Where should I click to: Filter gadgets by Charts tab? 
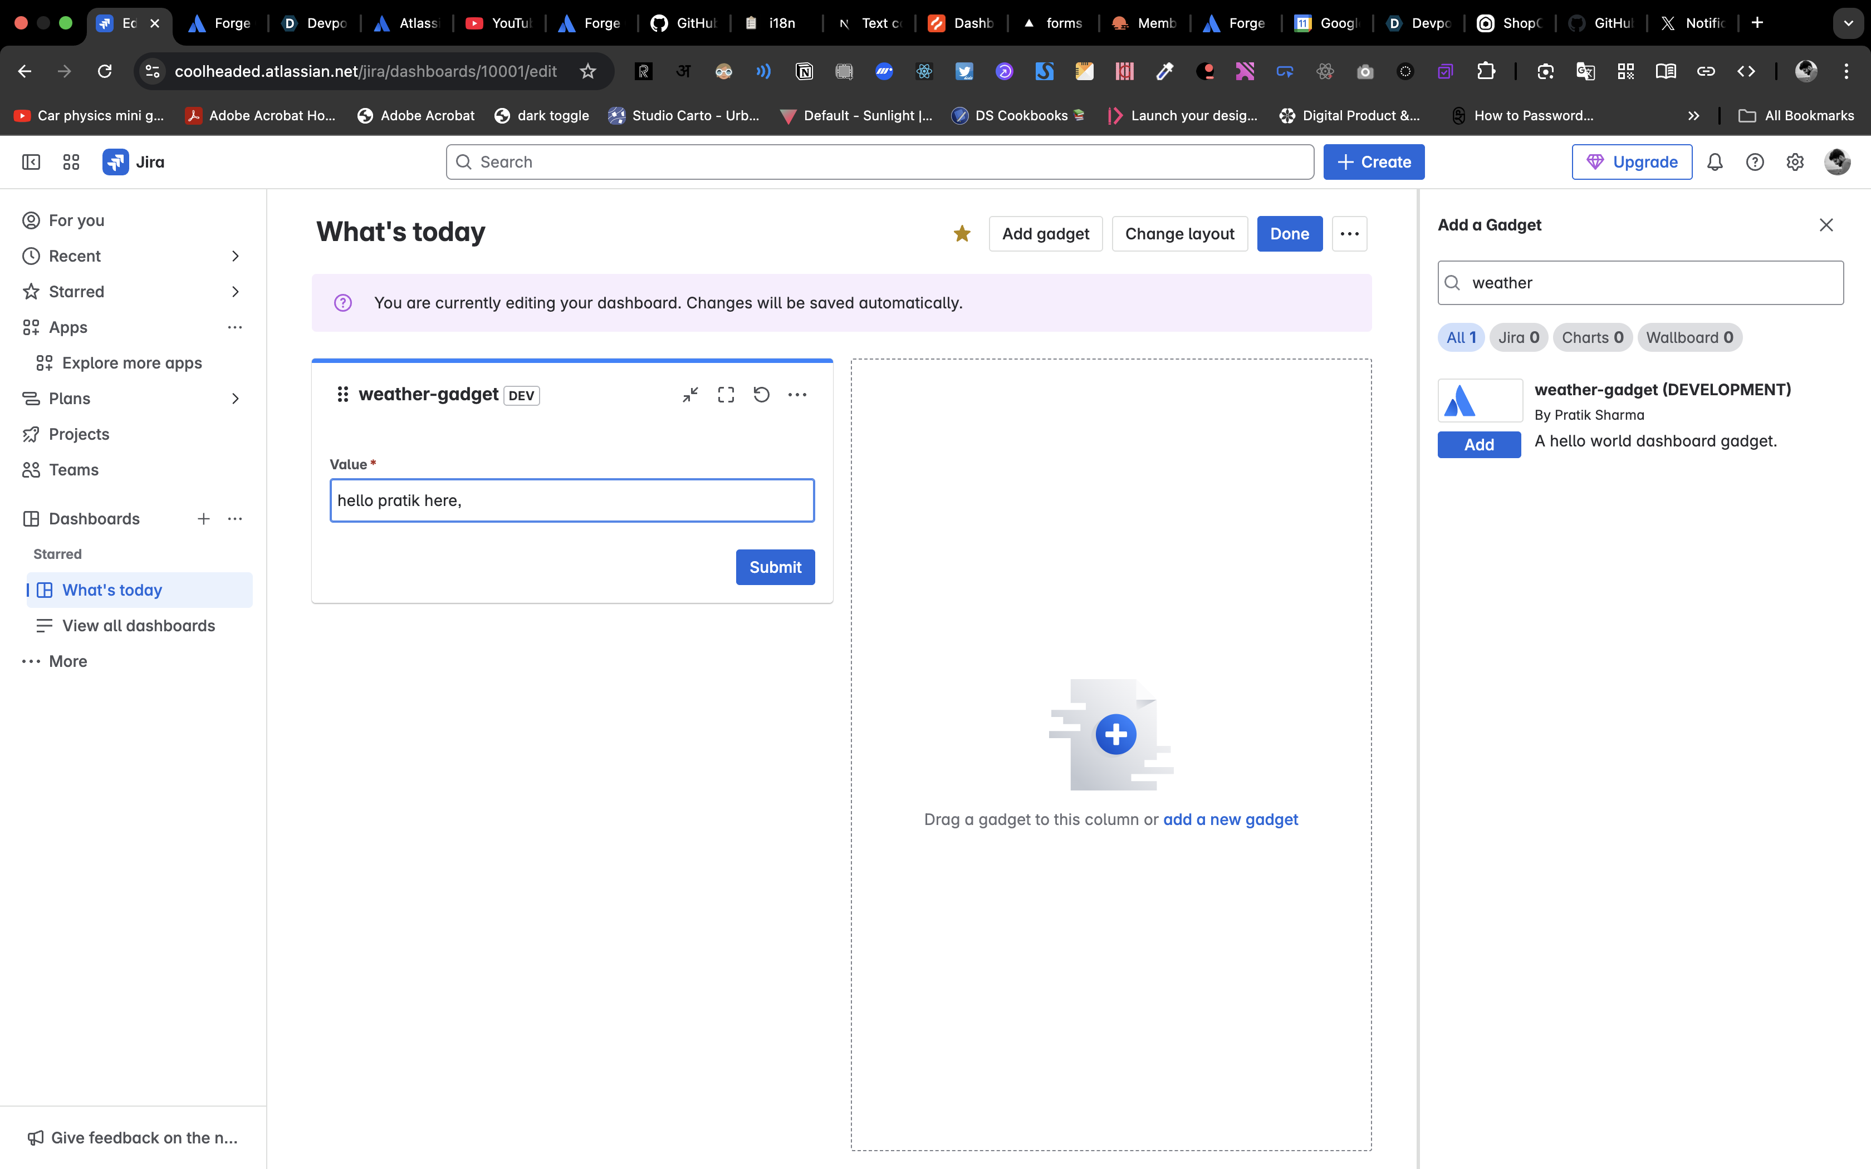pyautogui.click(x=1592, y=337)
